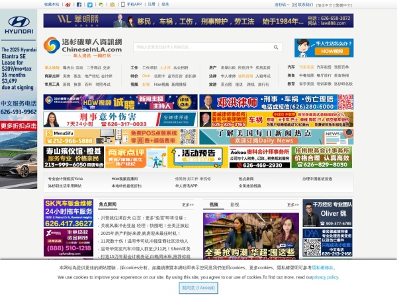Click the HOW视频 华人生活怎么办 banner
397x297 pixels.
point(324,48)
